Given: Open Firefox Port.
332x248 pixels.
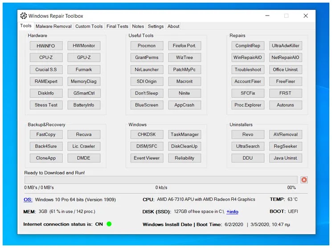Looking at the screenshot, I should [184, 46].
